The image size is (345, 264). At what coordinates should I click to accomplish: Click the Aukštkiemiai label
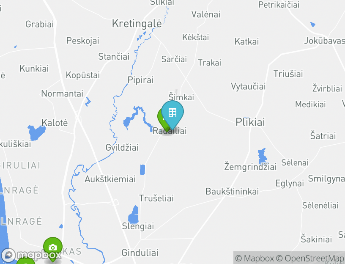[110, 179]
